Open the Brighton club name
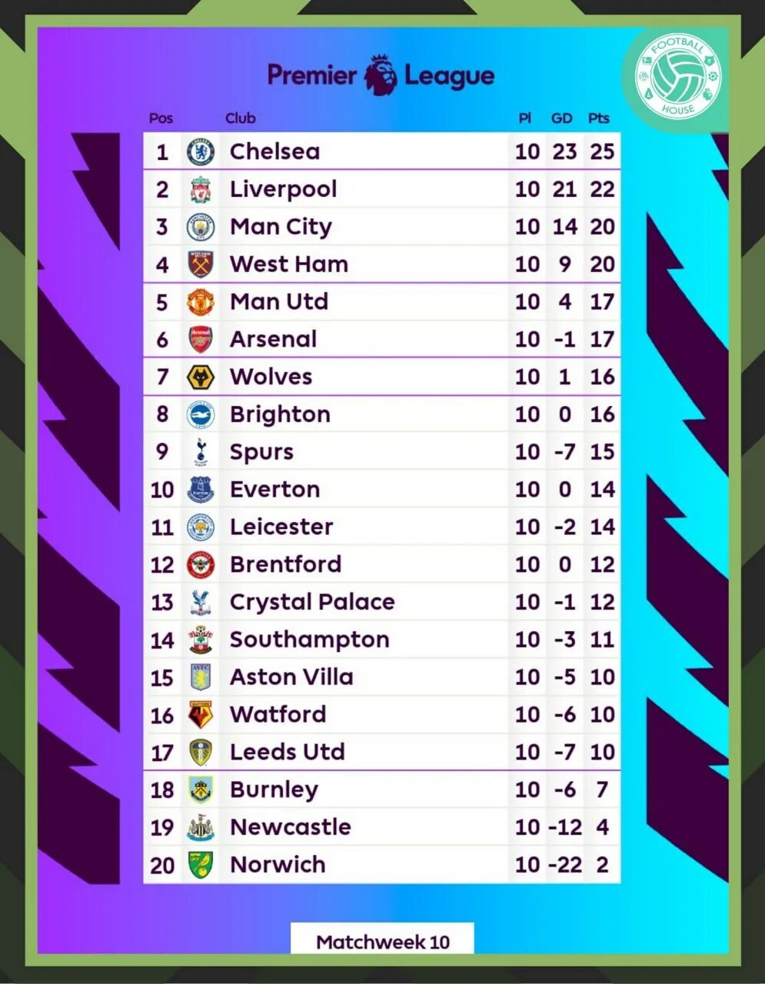Screen dimensions: 765x984 pyautogui.click(x=280, y=414)
